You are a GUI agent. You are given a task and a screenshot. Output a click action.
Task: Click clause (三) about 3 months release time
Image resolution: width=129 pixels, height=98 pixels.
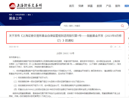pyautogui.click(x=52, y=85)
